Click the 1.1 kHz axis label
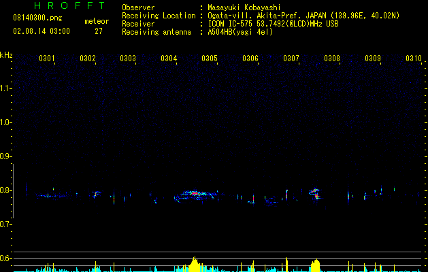The width and height of the screenshot is (428, 272). pyautogui.click(x=5, y=88)
